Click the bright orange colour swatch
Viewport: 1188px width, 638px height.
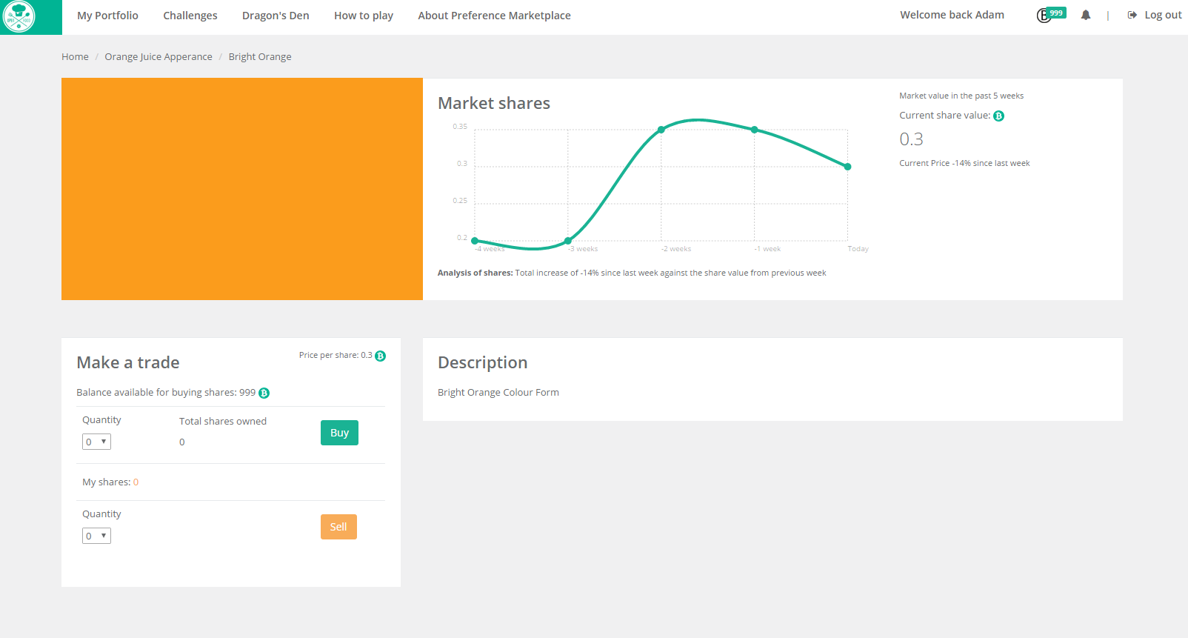pos(242,189)
